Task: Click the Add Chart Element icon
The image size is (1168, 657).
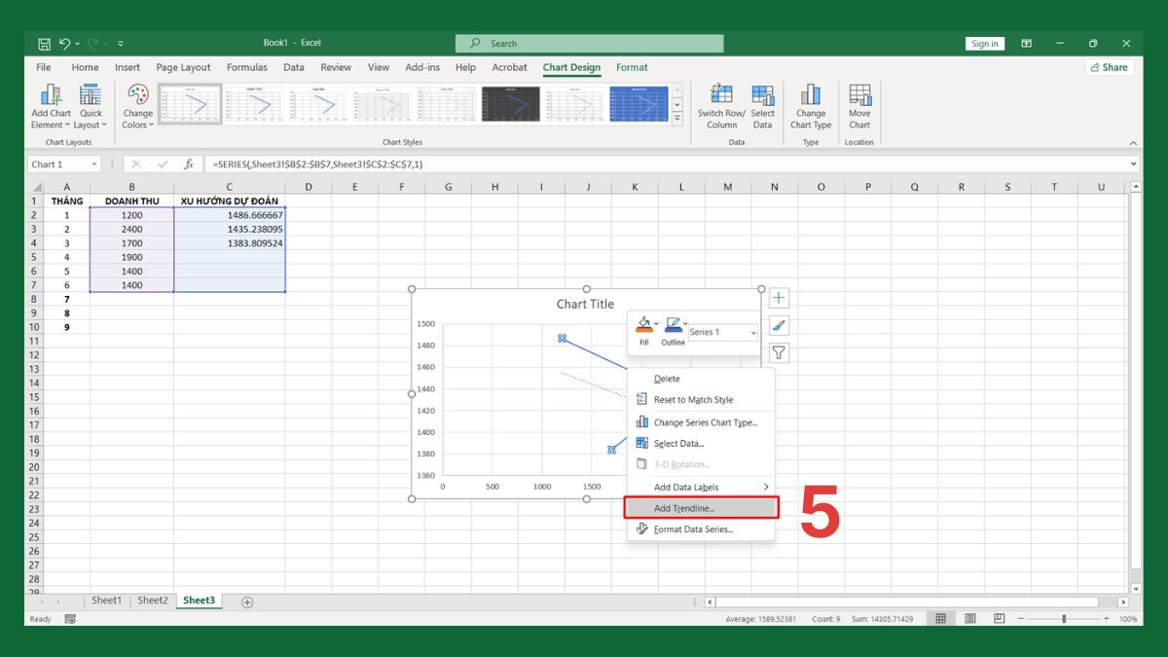Action: (x=51, y=95)
